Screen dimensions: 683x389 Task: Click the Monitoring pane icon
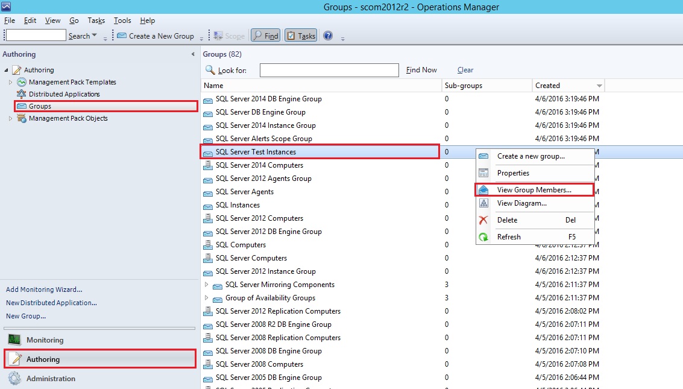point(14,340)
